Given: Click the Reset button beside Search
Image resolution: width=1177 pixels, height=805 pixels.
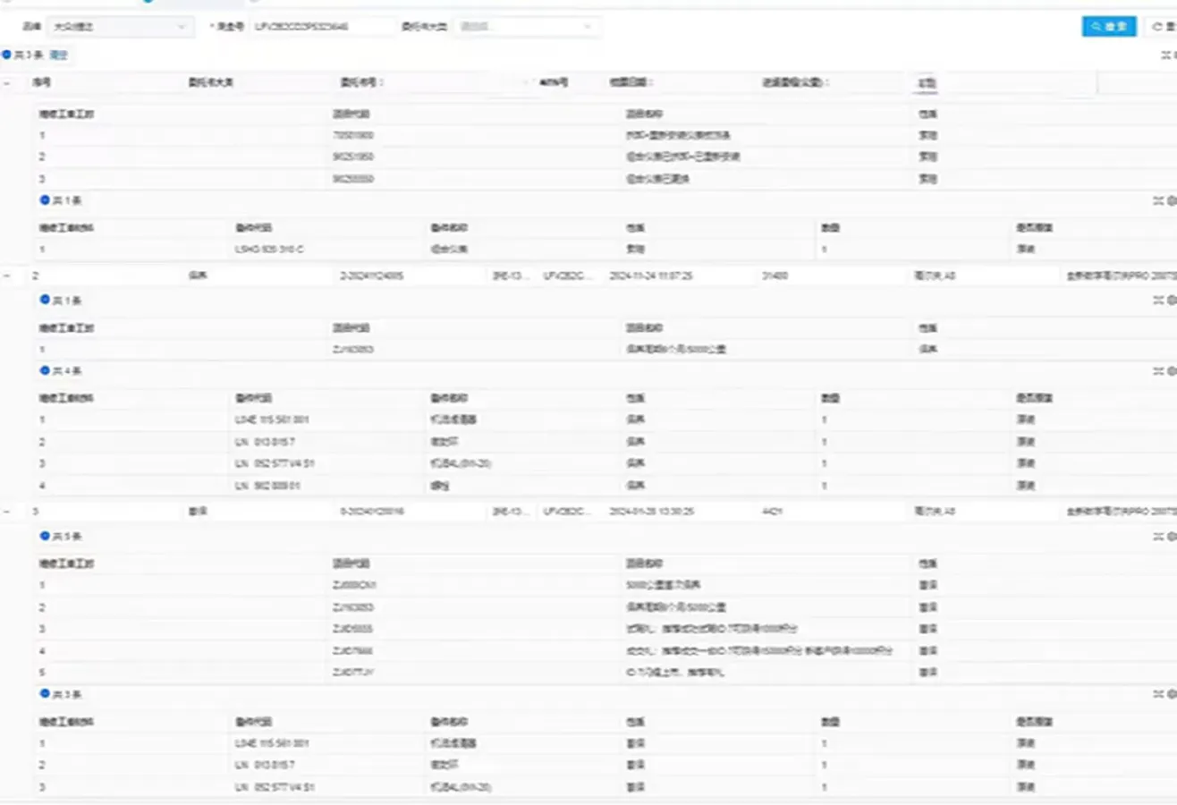Looking at the screenshot, I should click(x=1163, y=27).
